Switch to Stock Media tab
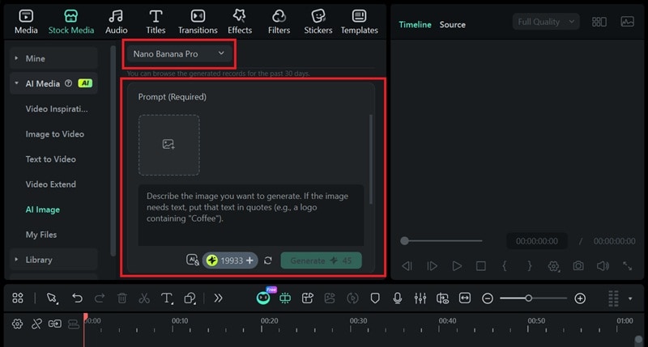 [71, 23]
